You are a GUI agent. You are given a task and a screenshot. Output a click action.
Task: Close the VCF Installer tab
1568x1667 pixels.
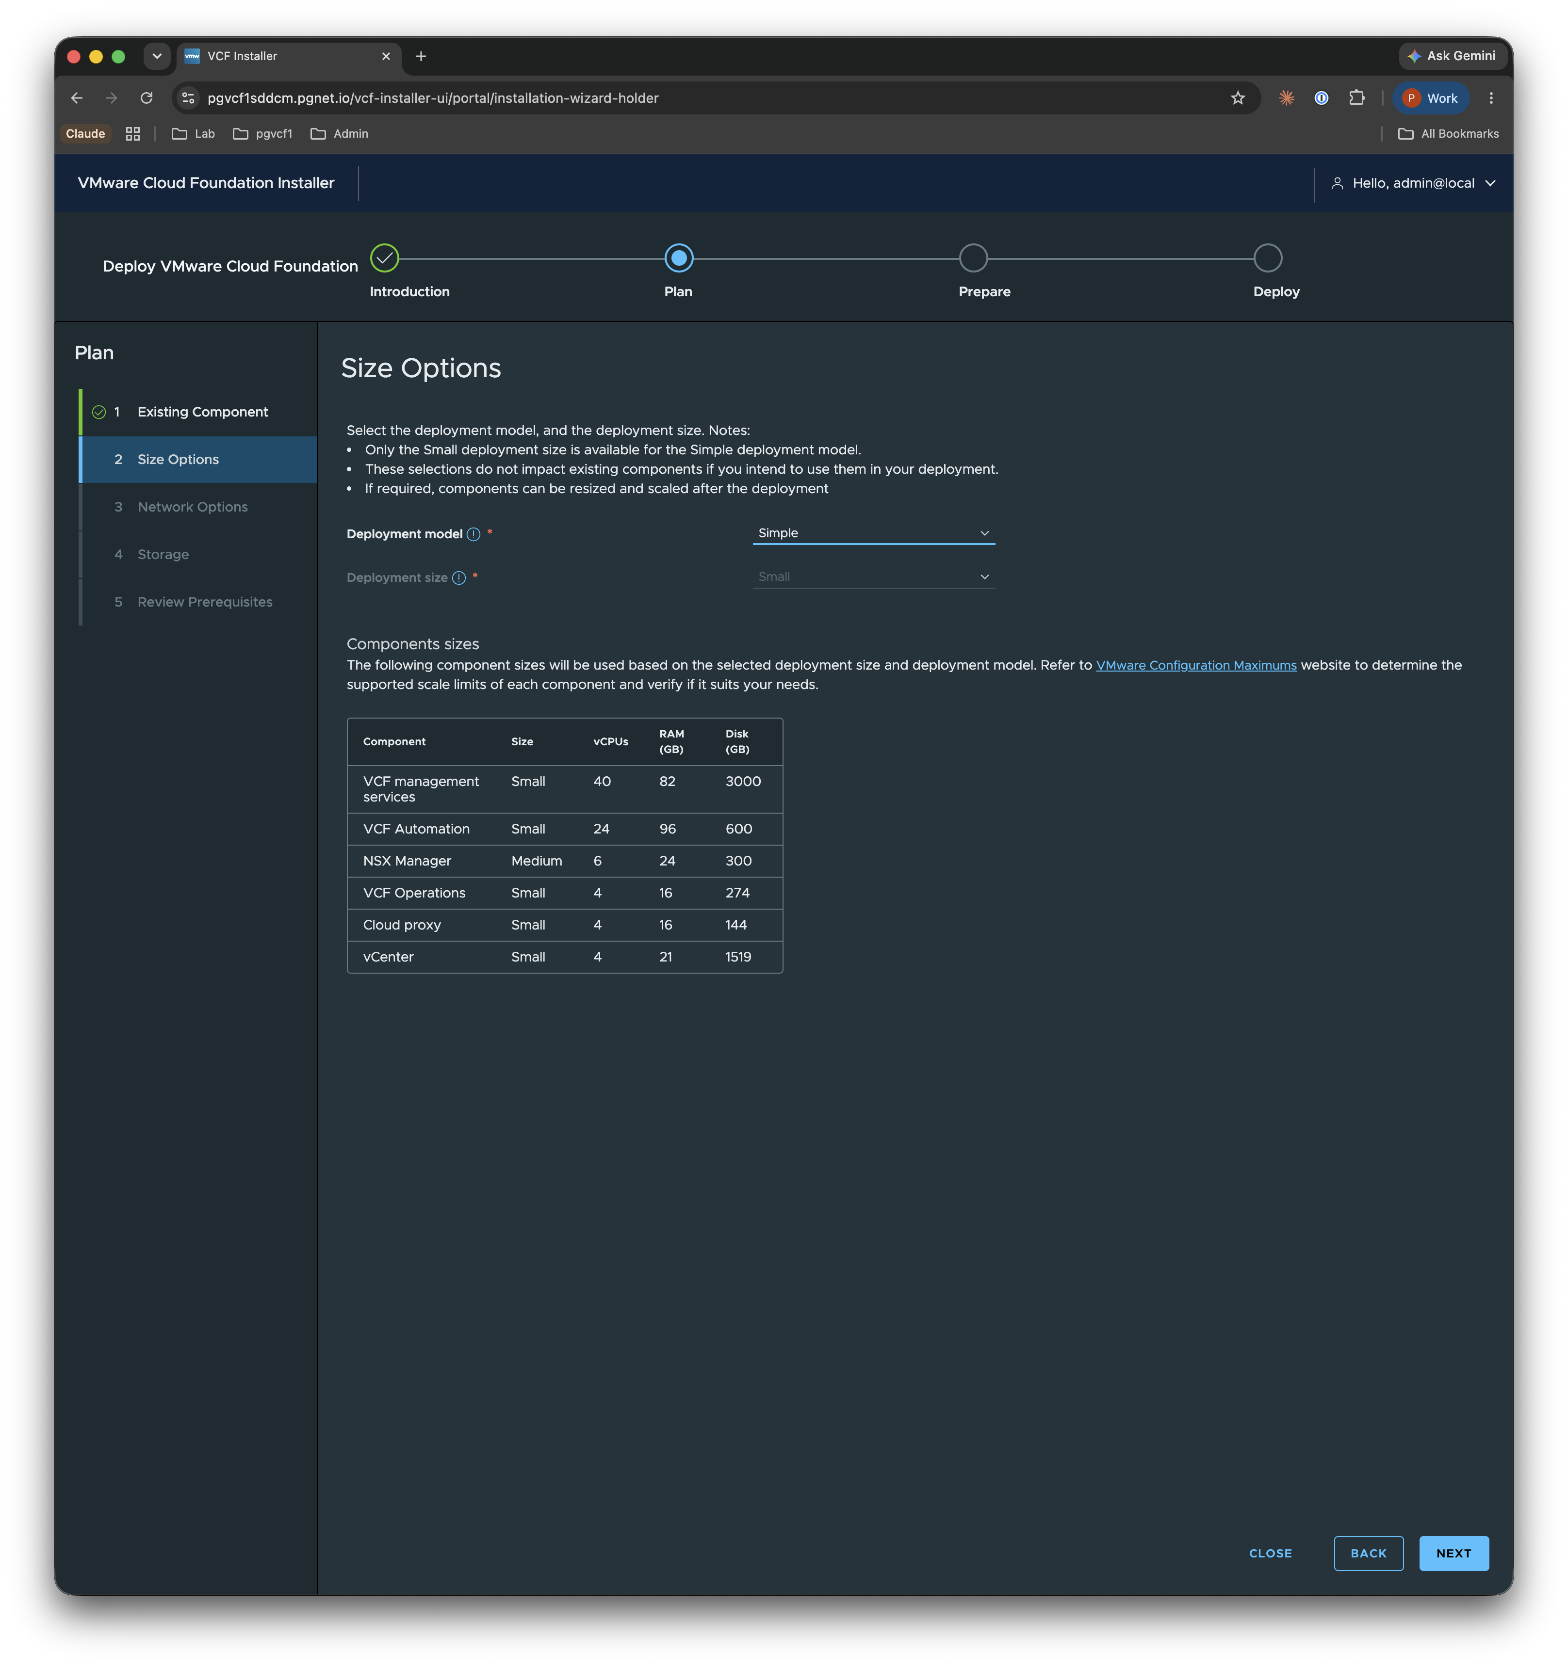click(386, 56)
